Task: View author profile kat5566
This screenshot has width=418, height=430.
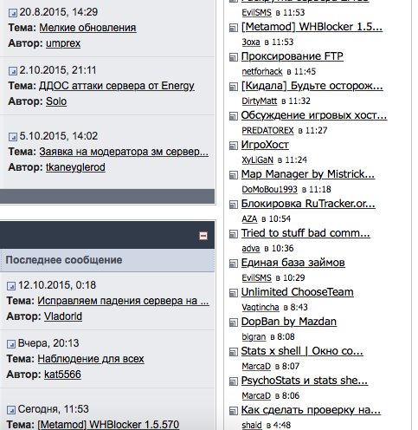Action: pyautogui.click(x=62, y=375)
